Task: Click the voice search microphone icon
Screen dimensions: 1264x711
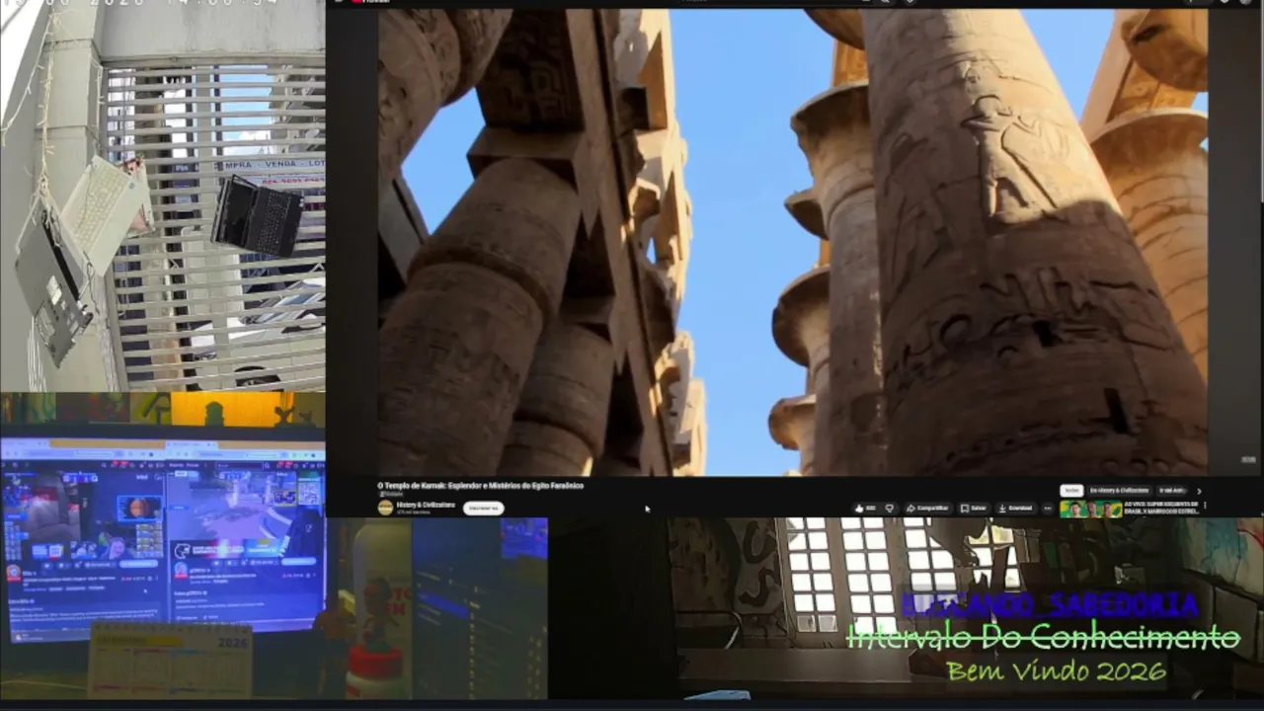Action: tap(909, 1)
